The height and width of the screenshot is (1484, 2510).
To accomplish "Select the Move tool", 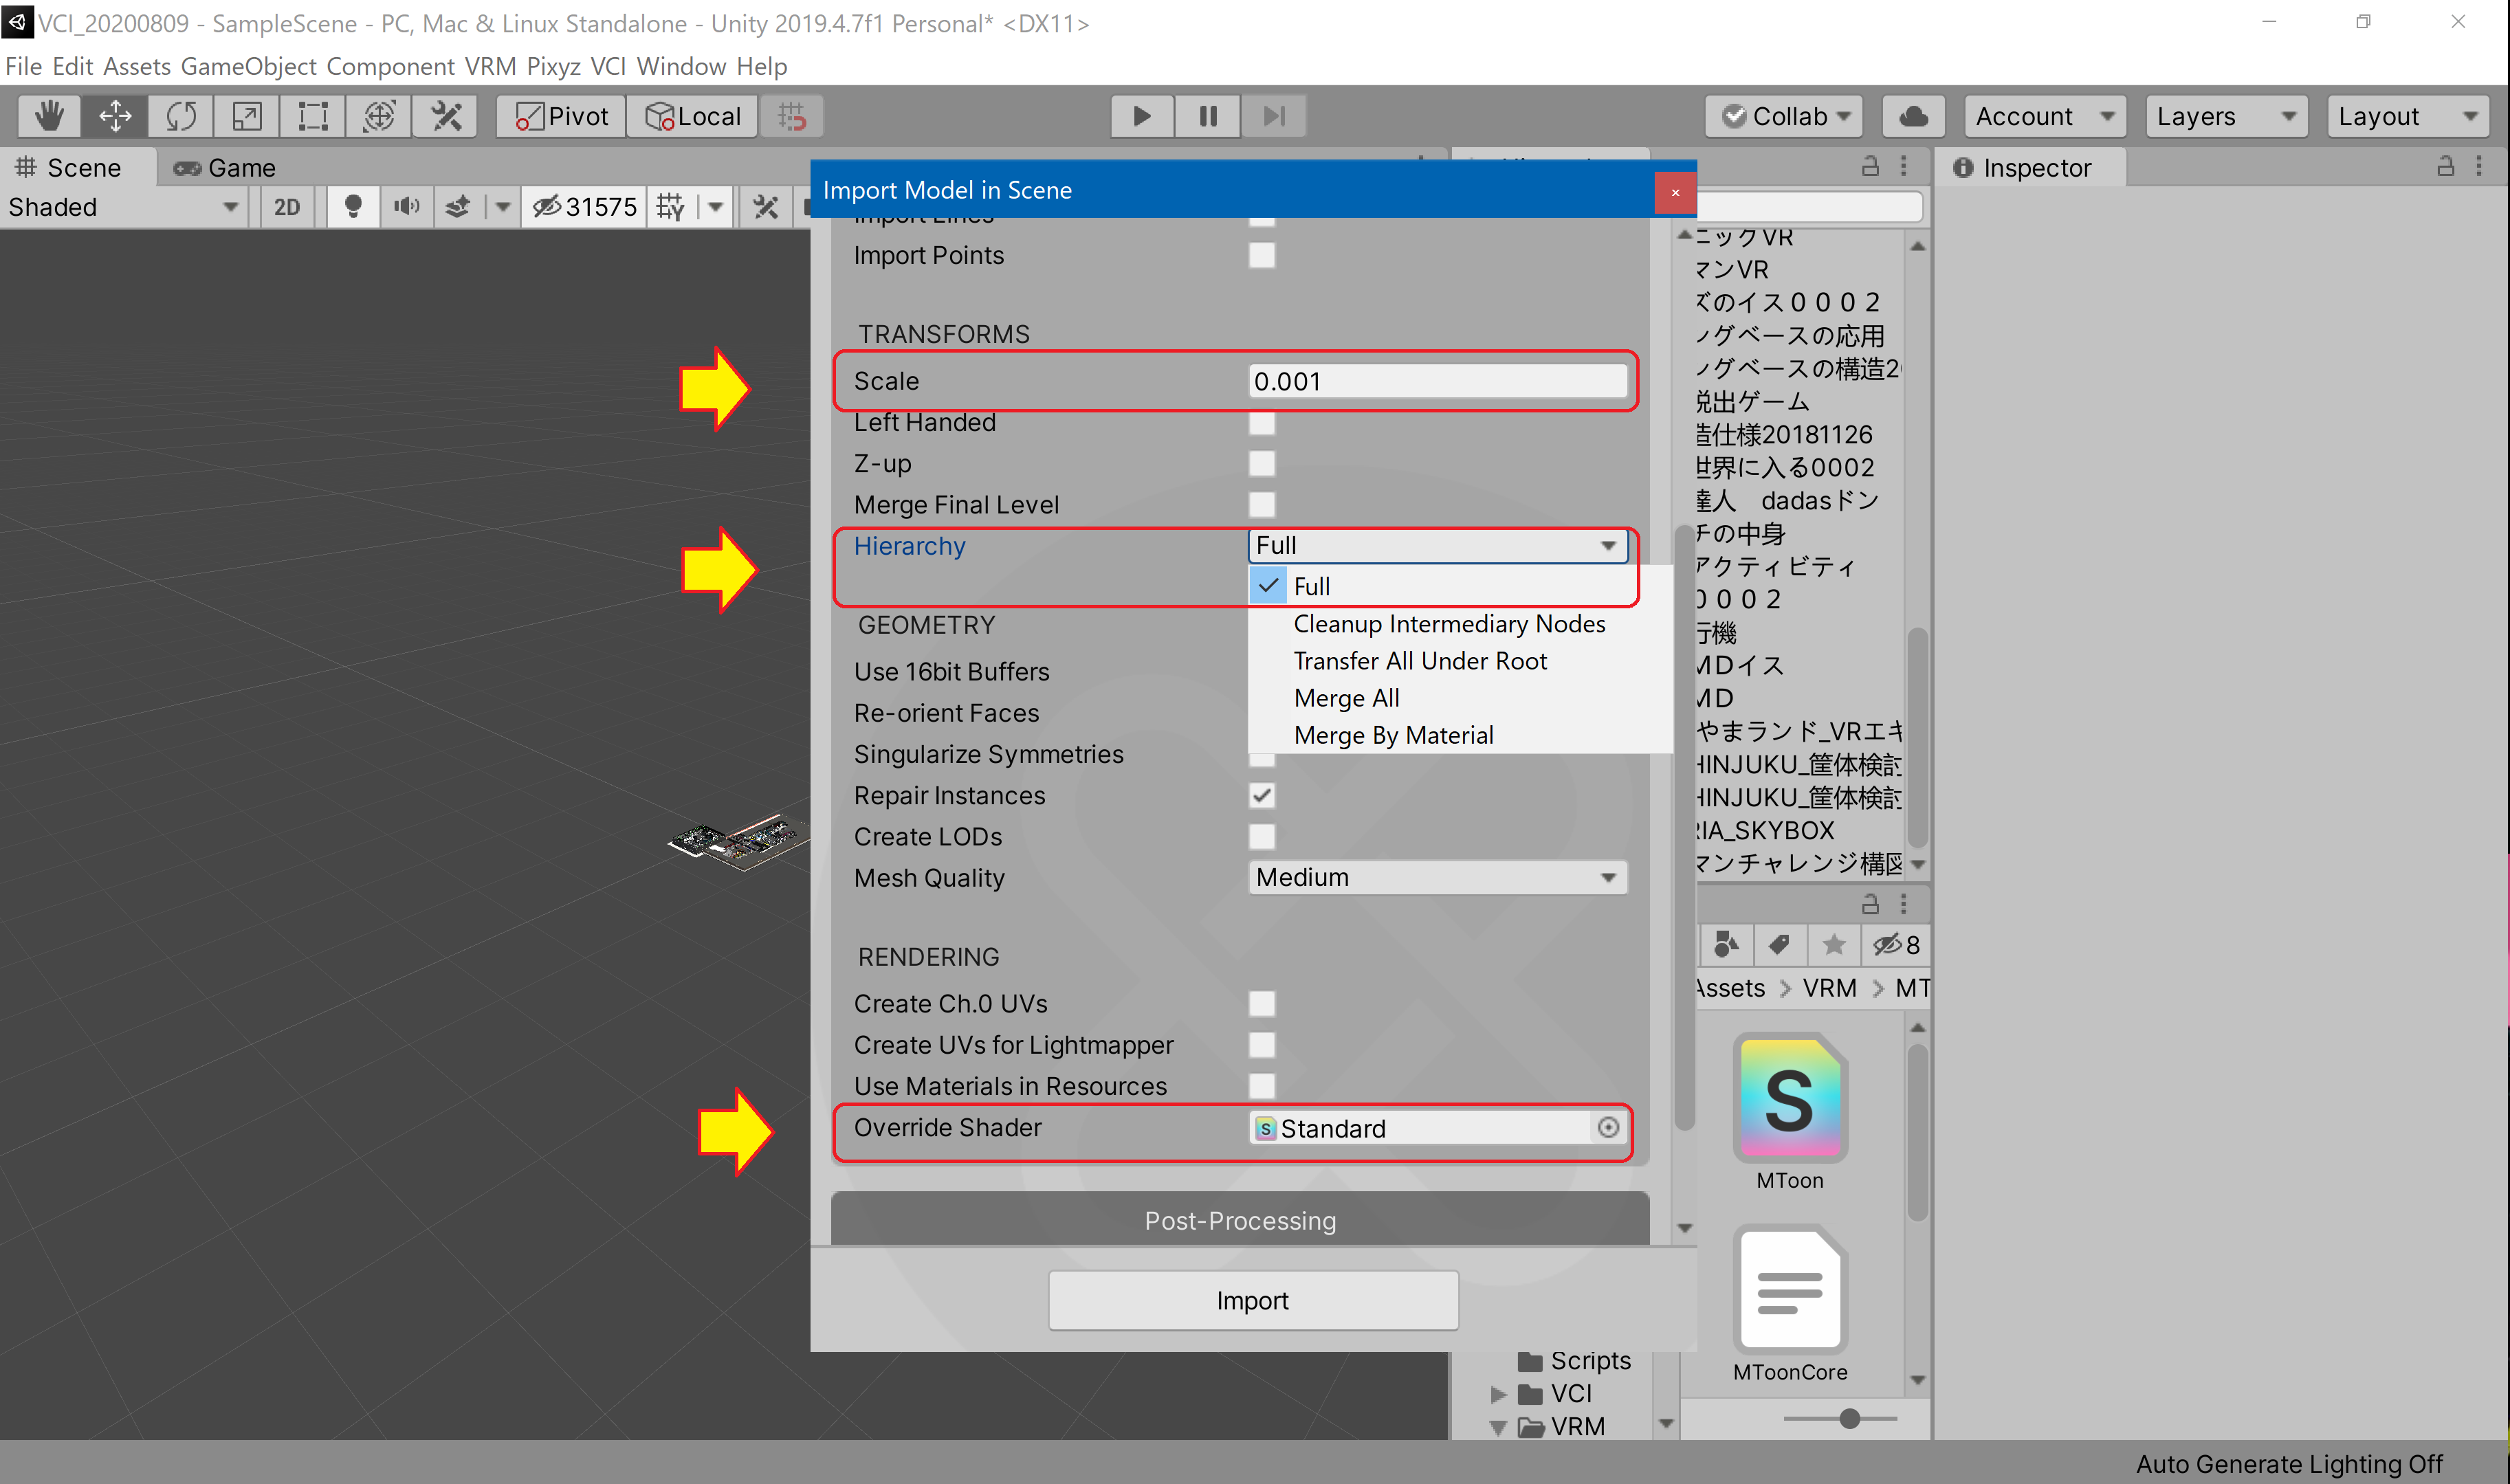I will click(x=115, y=116).
